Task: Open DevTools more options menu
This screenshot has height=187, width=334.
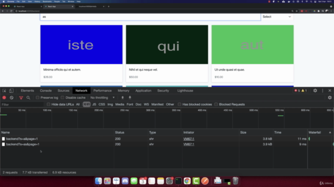Action: click(x=323, y=90)
